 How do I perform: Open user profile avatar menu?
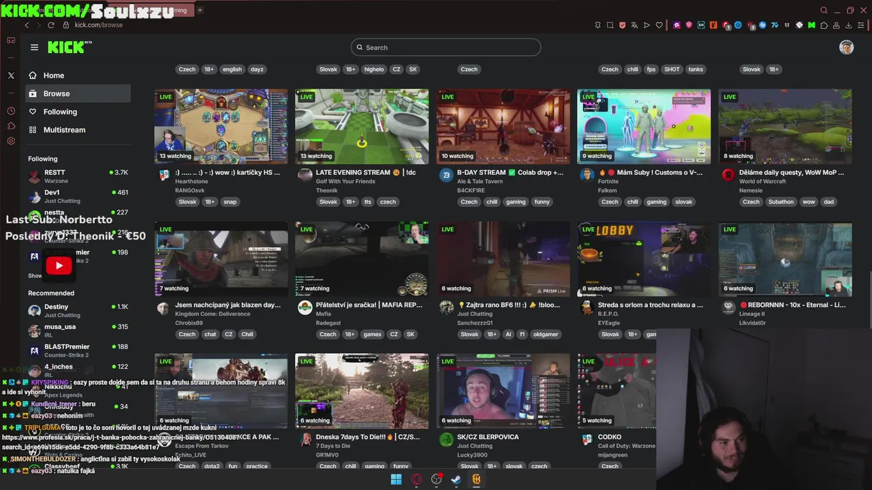tap(846, 47)
